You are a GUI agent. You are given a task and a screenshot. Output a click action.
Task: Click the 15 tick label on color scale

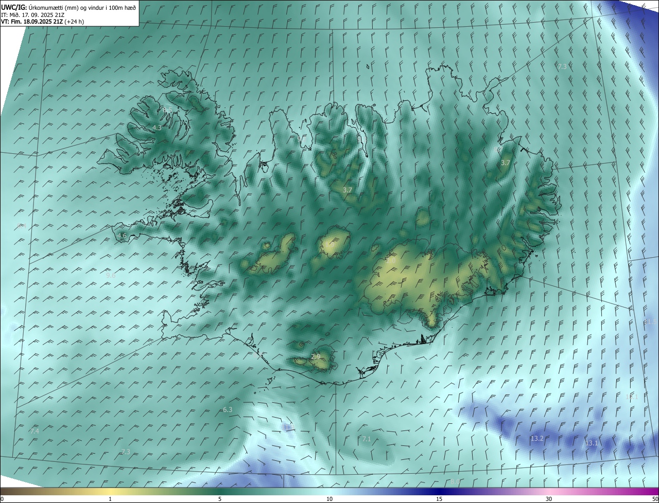coord(439,499)
